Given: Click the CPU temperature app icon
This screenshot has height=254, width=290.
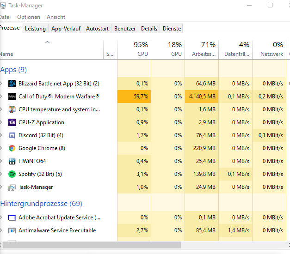Looking at the screenshot, I should (x=12, y=109).
